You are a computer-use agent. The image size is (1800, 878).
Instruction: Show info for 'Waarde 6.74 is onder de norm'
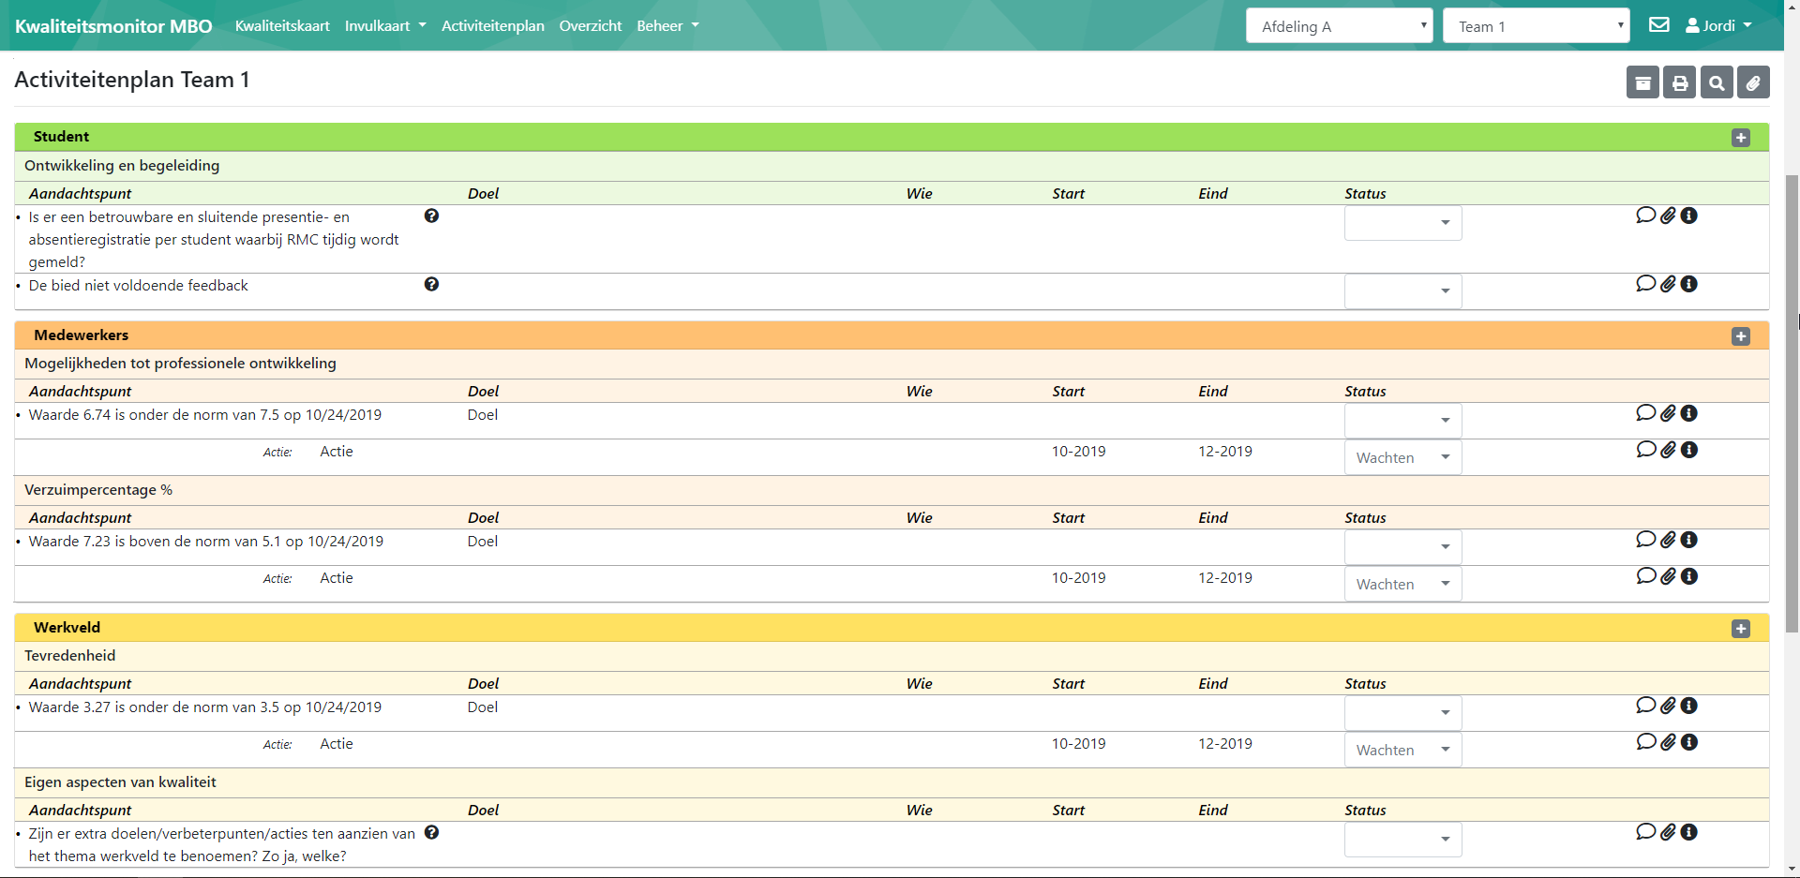pyautogui.click(x=1690, y=412)
